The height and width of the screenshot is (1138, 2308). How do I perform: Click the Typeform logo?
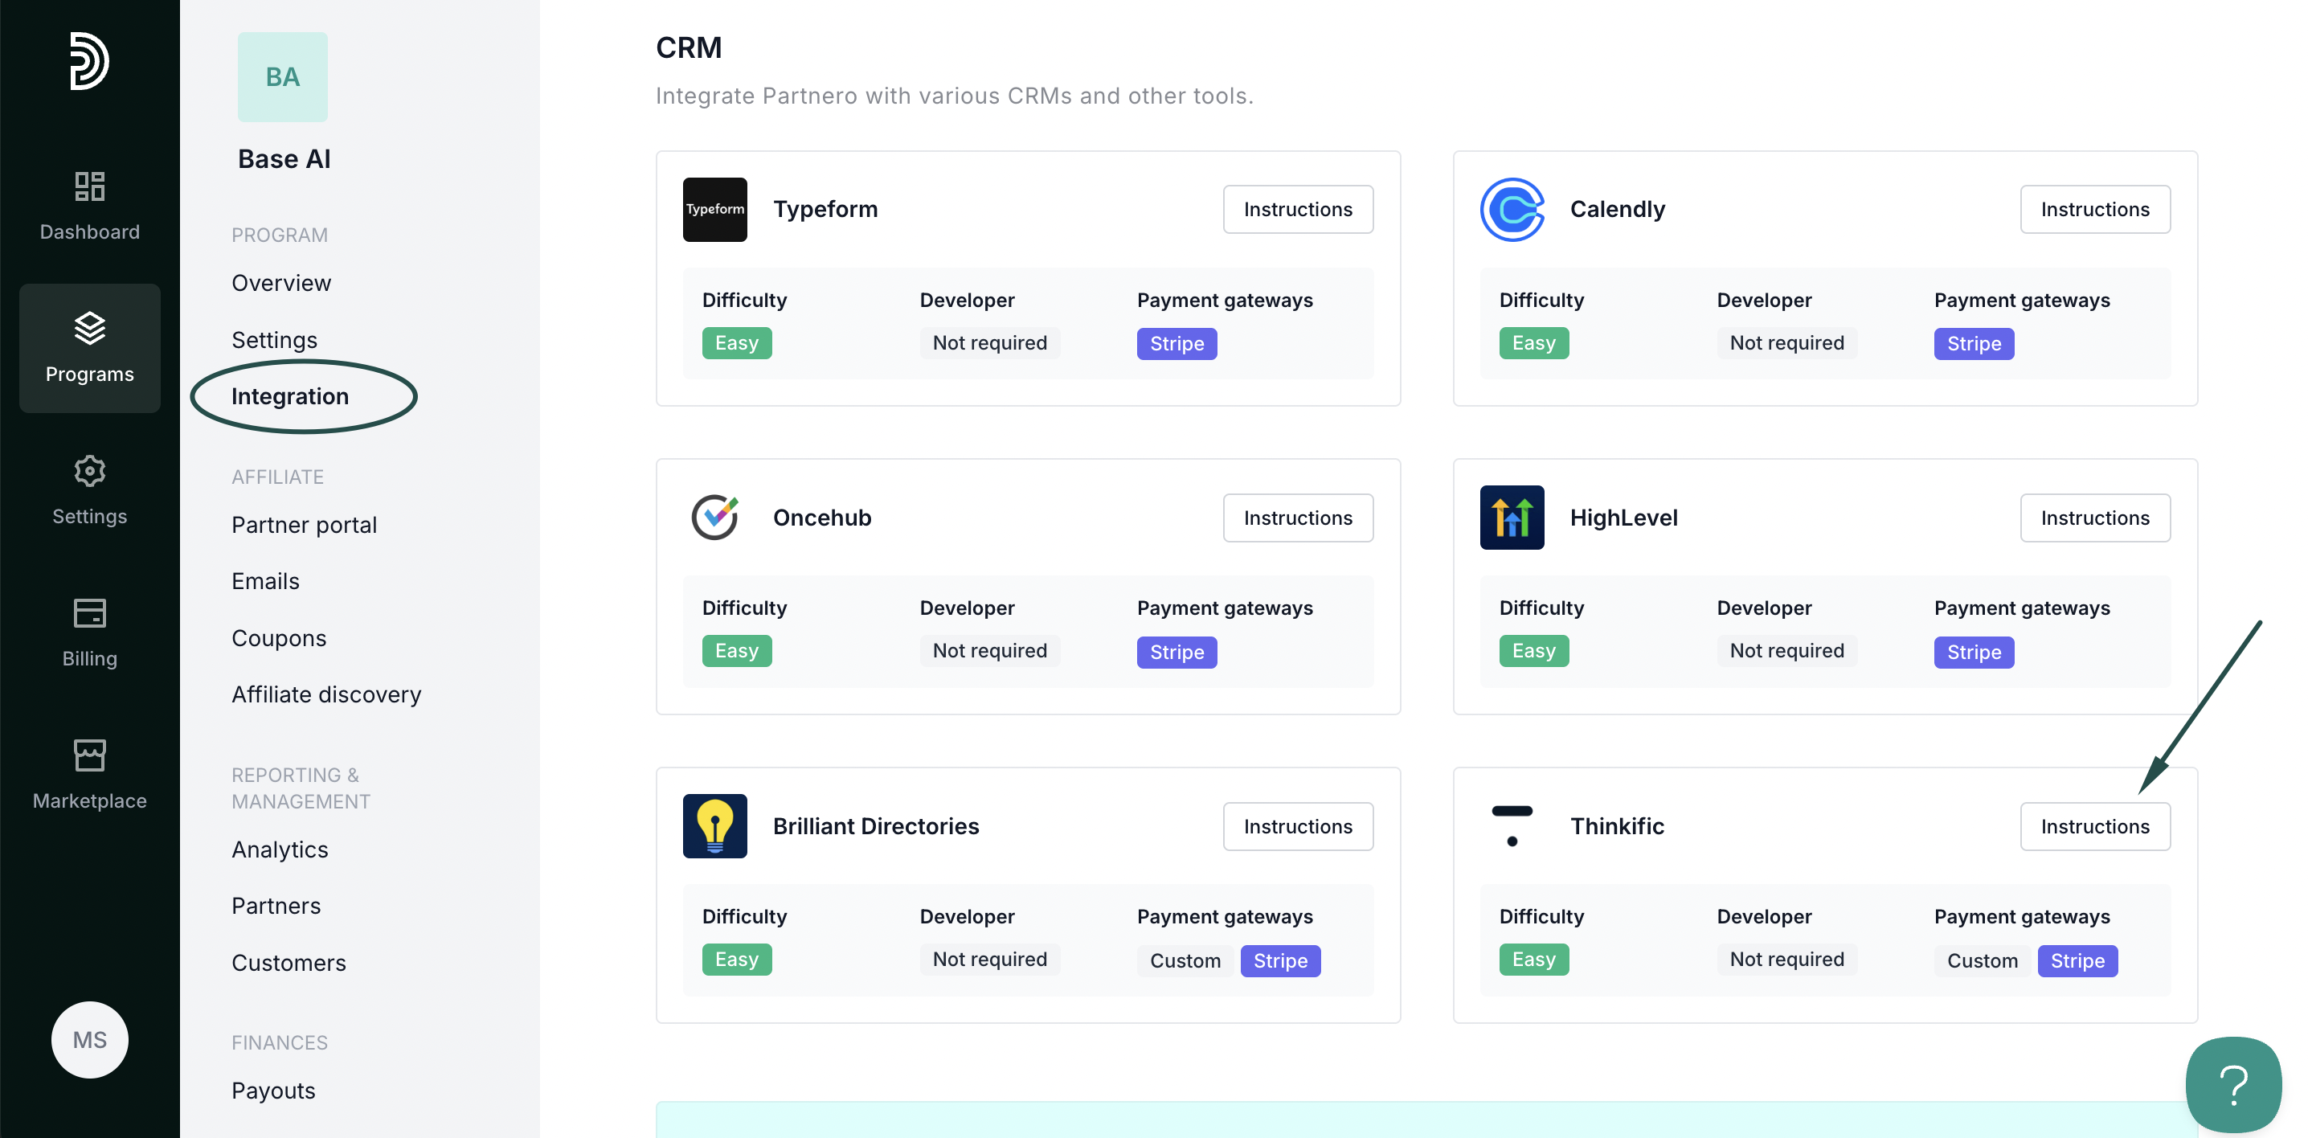point(714,209)
